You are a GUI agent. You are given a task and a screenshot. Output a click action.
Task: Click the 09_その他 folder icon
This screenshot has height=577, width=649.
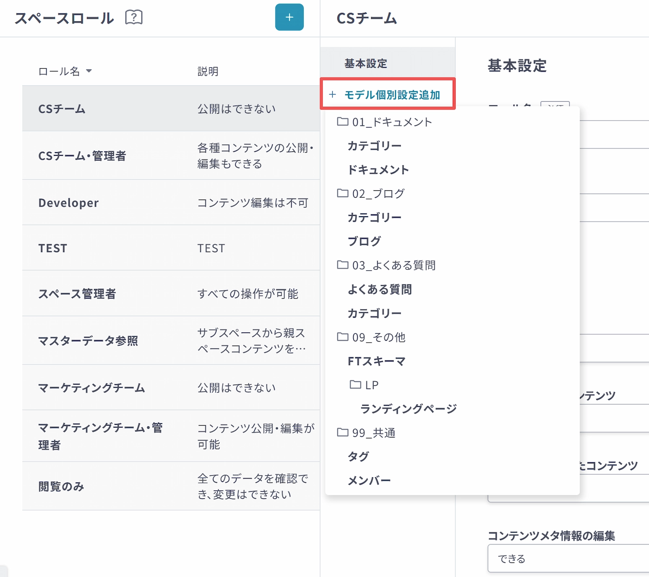[x=343, y=336]
